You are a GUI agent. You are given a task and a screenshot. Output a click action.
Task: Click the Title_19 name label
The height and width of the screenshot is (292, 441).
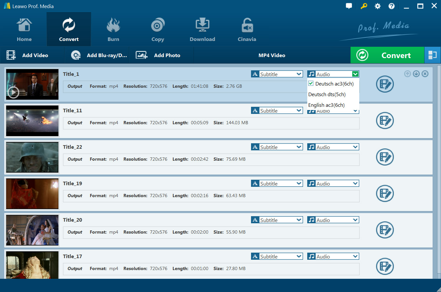72,183
